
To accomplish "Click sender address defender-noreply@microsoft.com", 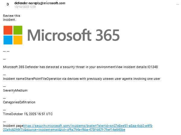I will (x=40, y=3).
